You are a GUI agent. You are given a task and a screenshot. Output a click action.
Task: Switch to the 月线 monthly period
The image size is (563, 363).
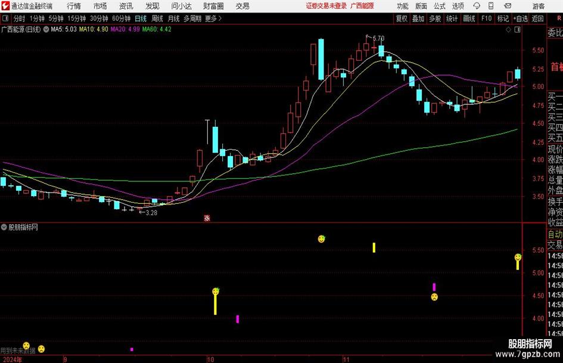pos(174,18)
